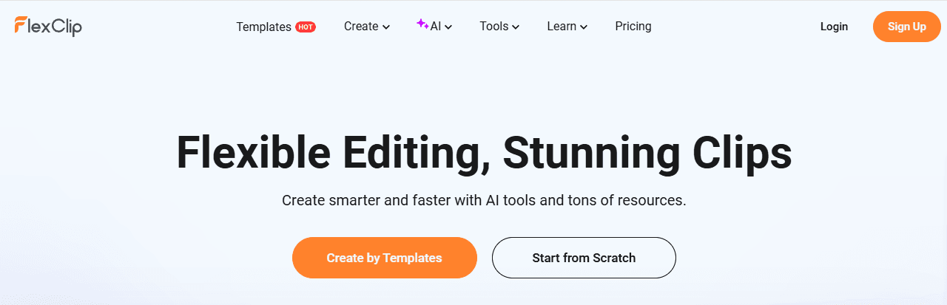The width and height of the screenshot is (947, 305).
Task: Click the red HOT badge beside Templates
Action: pos(306,27)
